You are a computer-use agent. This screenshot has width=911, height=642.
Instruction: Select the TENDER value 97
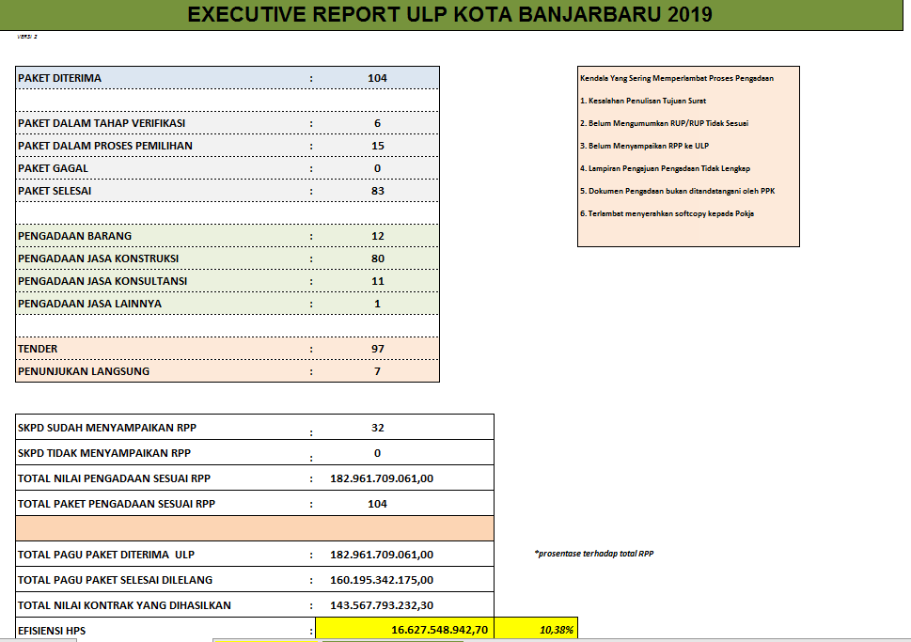click(x=377, y=349)
